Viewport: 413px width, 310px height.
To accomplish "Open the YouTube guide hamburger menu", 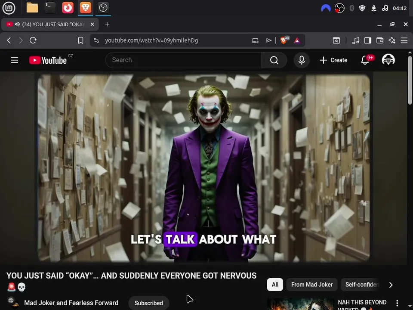I will tap(15, 60).
